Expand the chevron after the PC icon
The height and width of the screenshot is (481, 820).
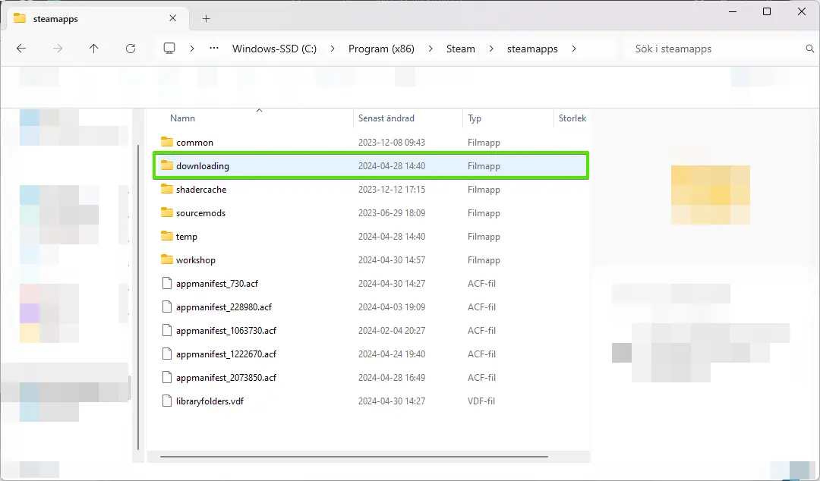(192, 49)
